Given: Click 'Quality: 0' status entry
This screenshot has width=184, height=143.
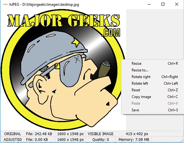Looking at the screenshot, I should [x=101, y=140].
